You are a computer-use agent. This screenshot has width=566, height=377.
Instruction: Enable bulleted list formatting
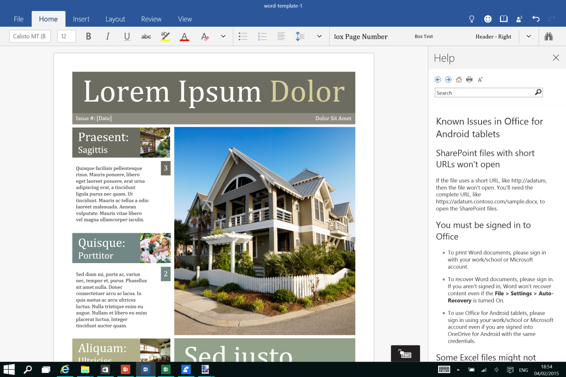[x=243, y=36]
